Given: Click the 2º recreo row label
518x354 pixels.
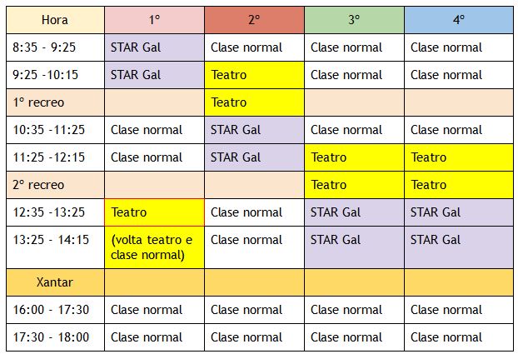Looking at the screenshot, I should 55,185.
